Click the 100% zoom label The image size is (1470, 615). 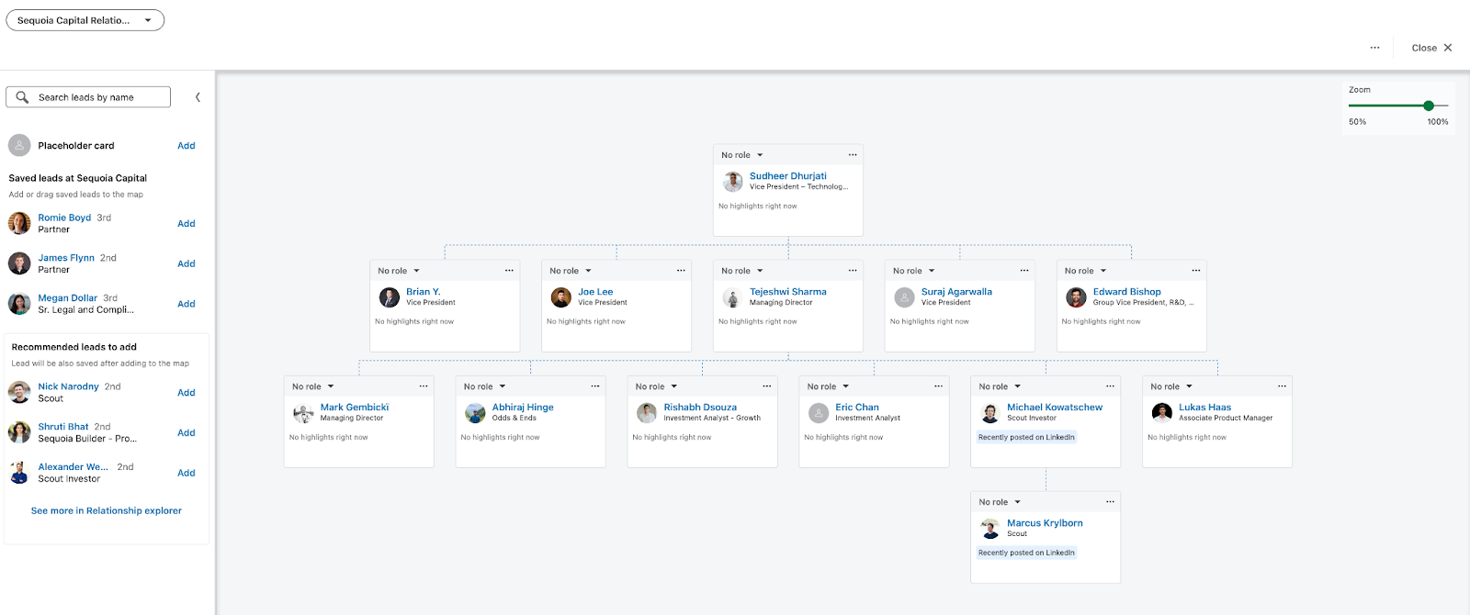click(x=1438, y=122)
